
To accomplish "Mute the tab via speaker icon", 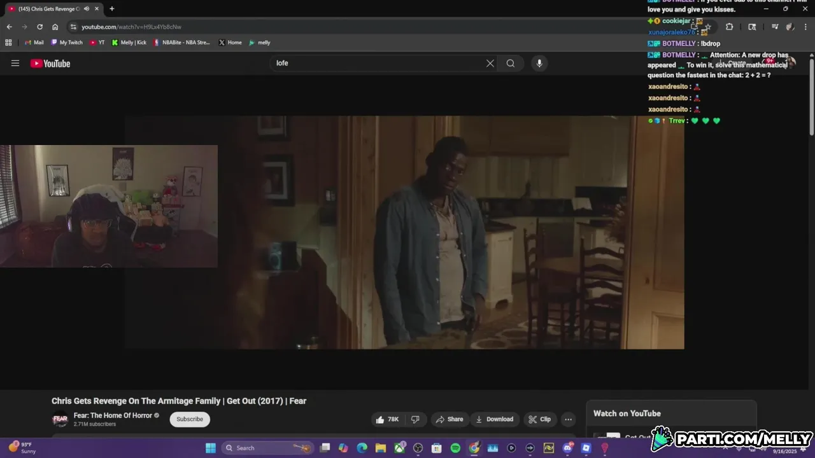I will pyautogui.click(x=86, y=9).
